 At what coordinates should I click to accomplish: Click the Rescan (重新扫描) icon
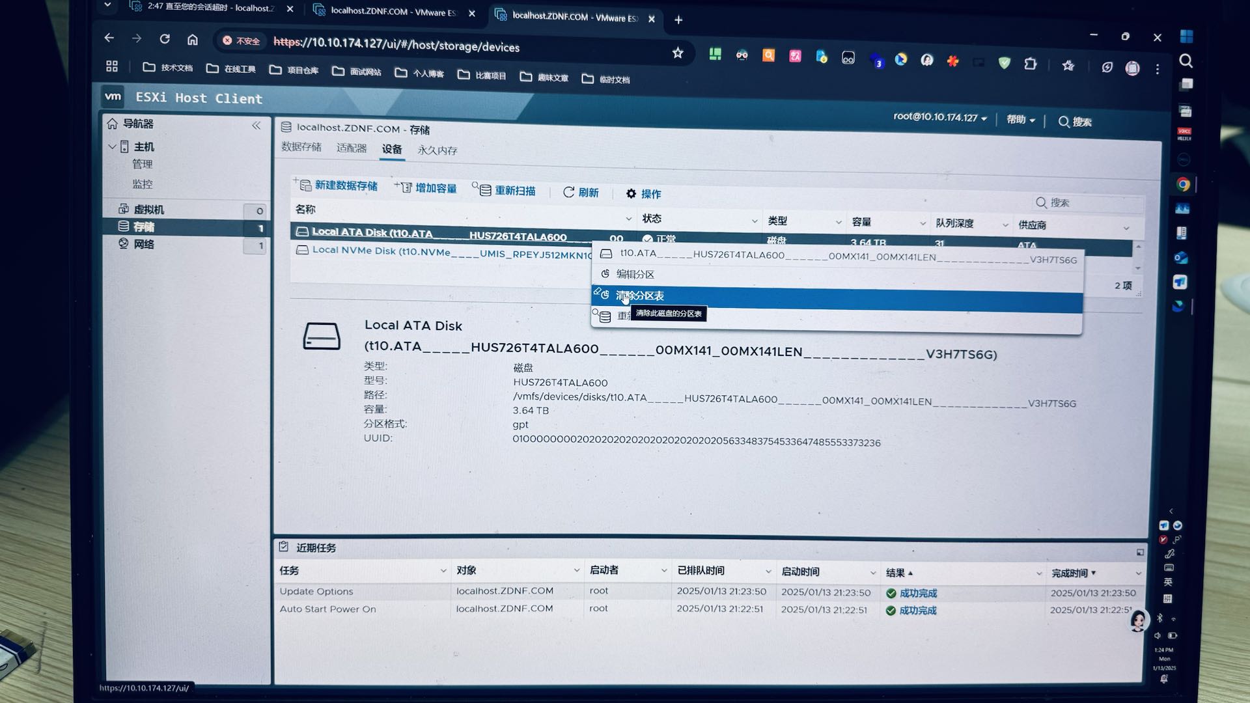(x=484, y=190)
